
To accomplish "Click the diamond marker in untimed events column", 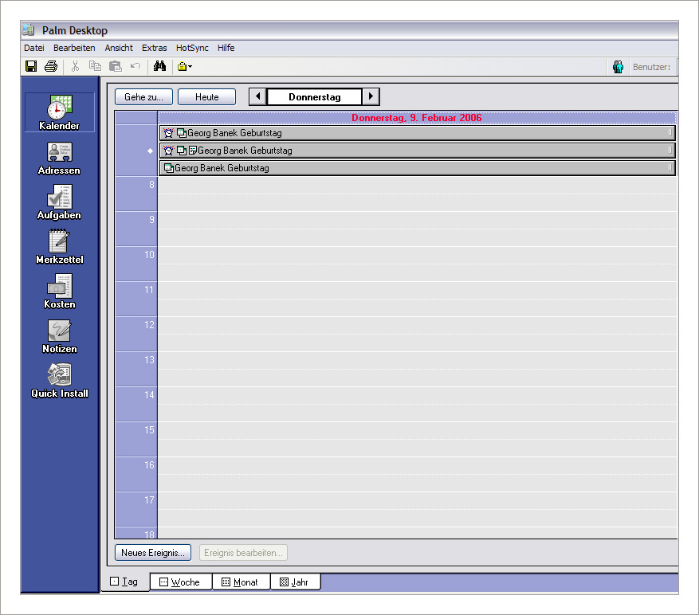I will click(150, 151).
